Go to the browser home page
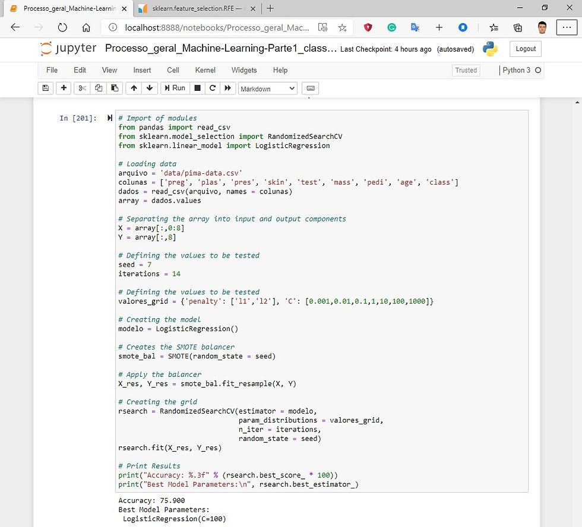Viewport: 582px width, 527px height. [x=86, y=27]
